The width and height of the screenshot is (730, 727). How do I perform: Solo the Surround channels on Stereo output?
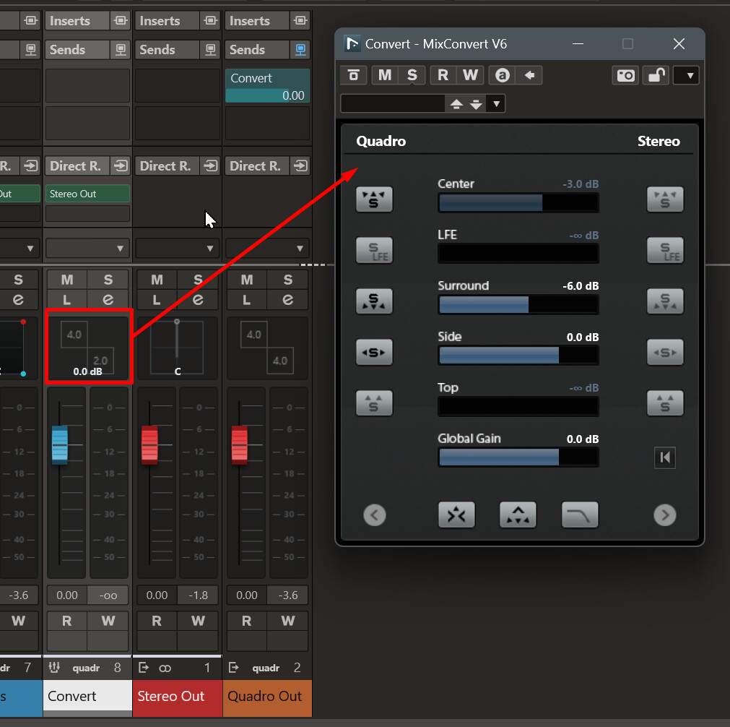pos(665,301)
